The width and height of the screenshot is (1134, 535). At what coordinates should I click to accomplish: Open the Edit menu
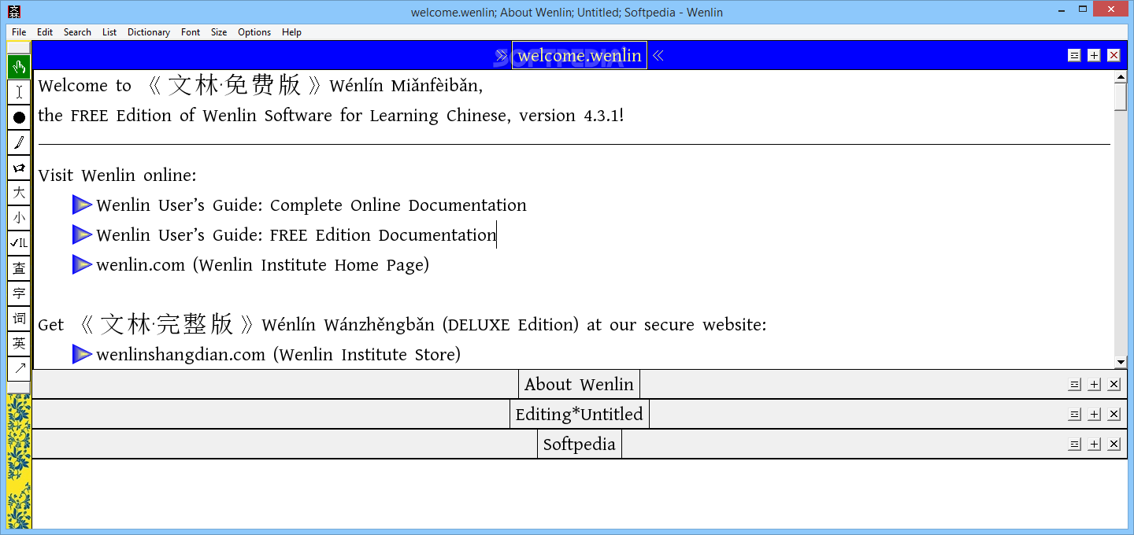[45, 32]
